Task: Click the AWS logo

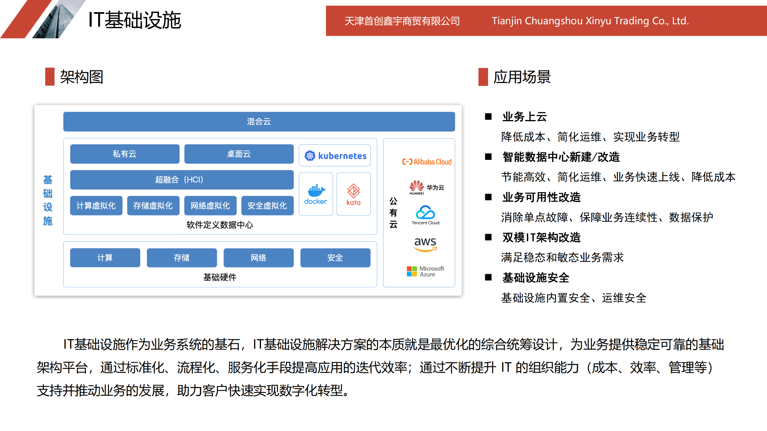Action: (x=425, y=244)
